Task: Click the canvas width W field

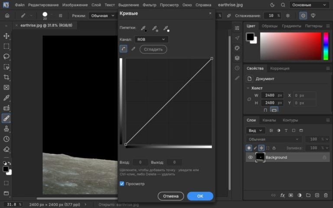Action: click(272, 95)
